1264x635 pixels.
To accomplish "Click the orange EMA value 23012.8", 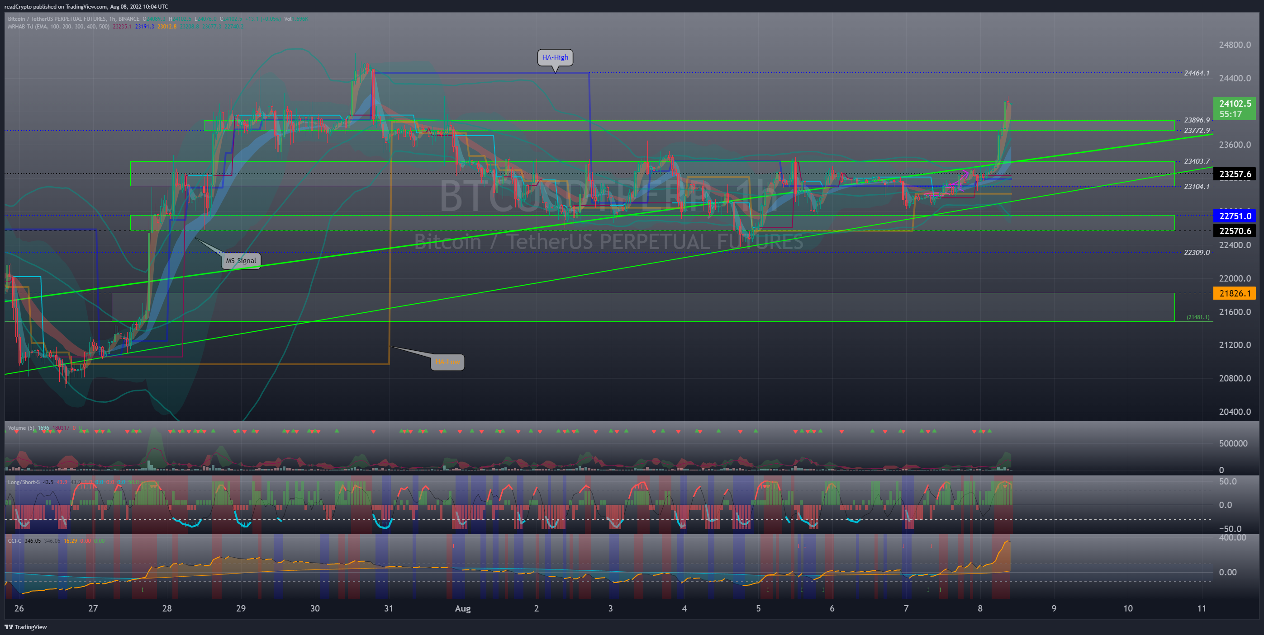I will [167, 27].
